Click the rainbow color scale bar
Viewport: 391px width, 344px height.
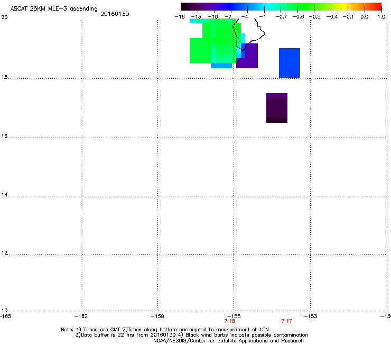click(x=281, y=6)
